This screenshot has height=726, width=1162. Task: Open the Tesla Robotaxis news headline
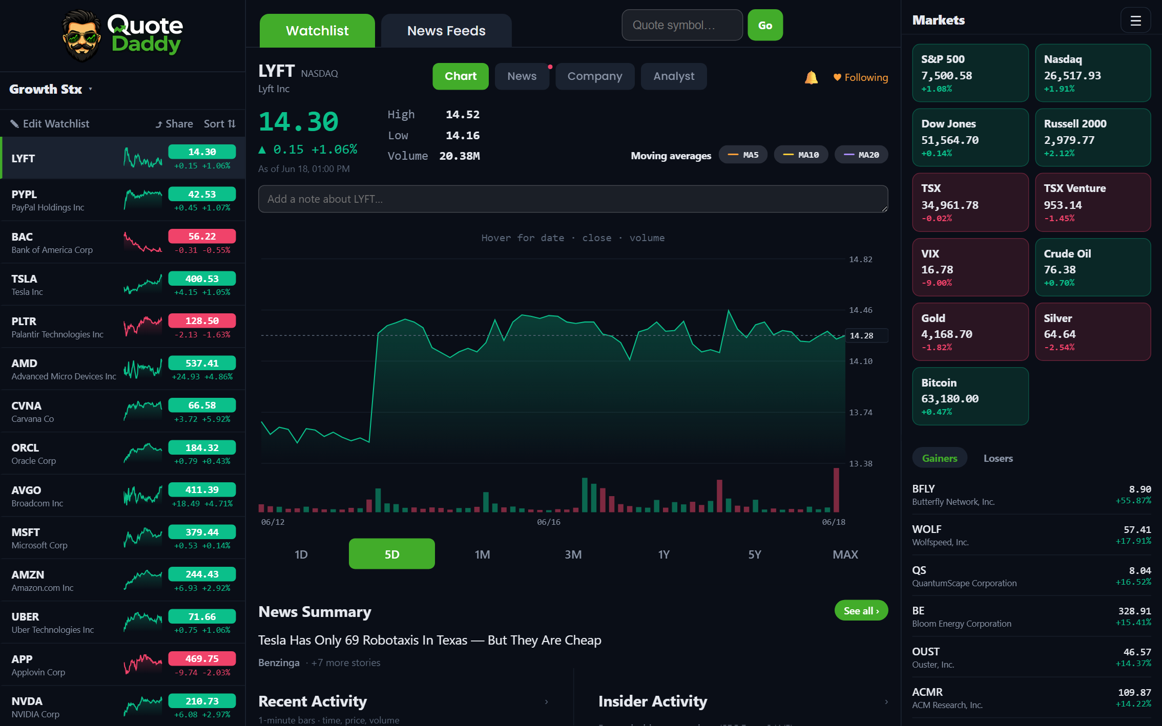429,640
